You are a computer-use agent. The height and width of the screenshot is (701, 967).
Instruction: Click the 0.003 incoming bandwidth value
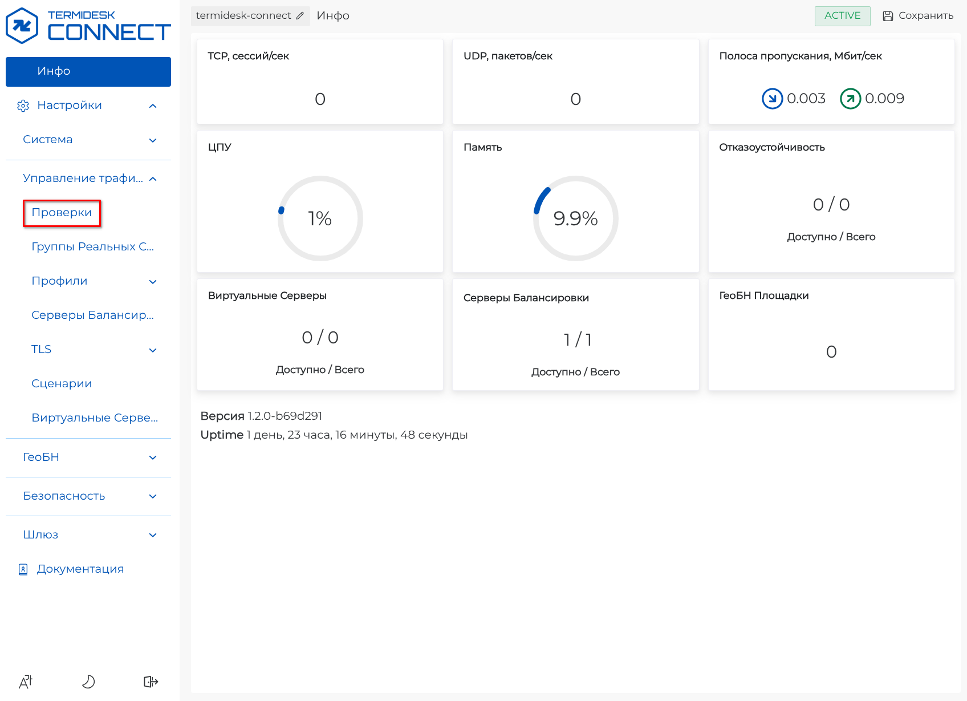(x=806, y=99)
